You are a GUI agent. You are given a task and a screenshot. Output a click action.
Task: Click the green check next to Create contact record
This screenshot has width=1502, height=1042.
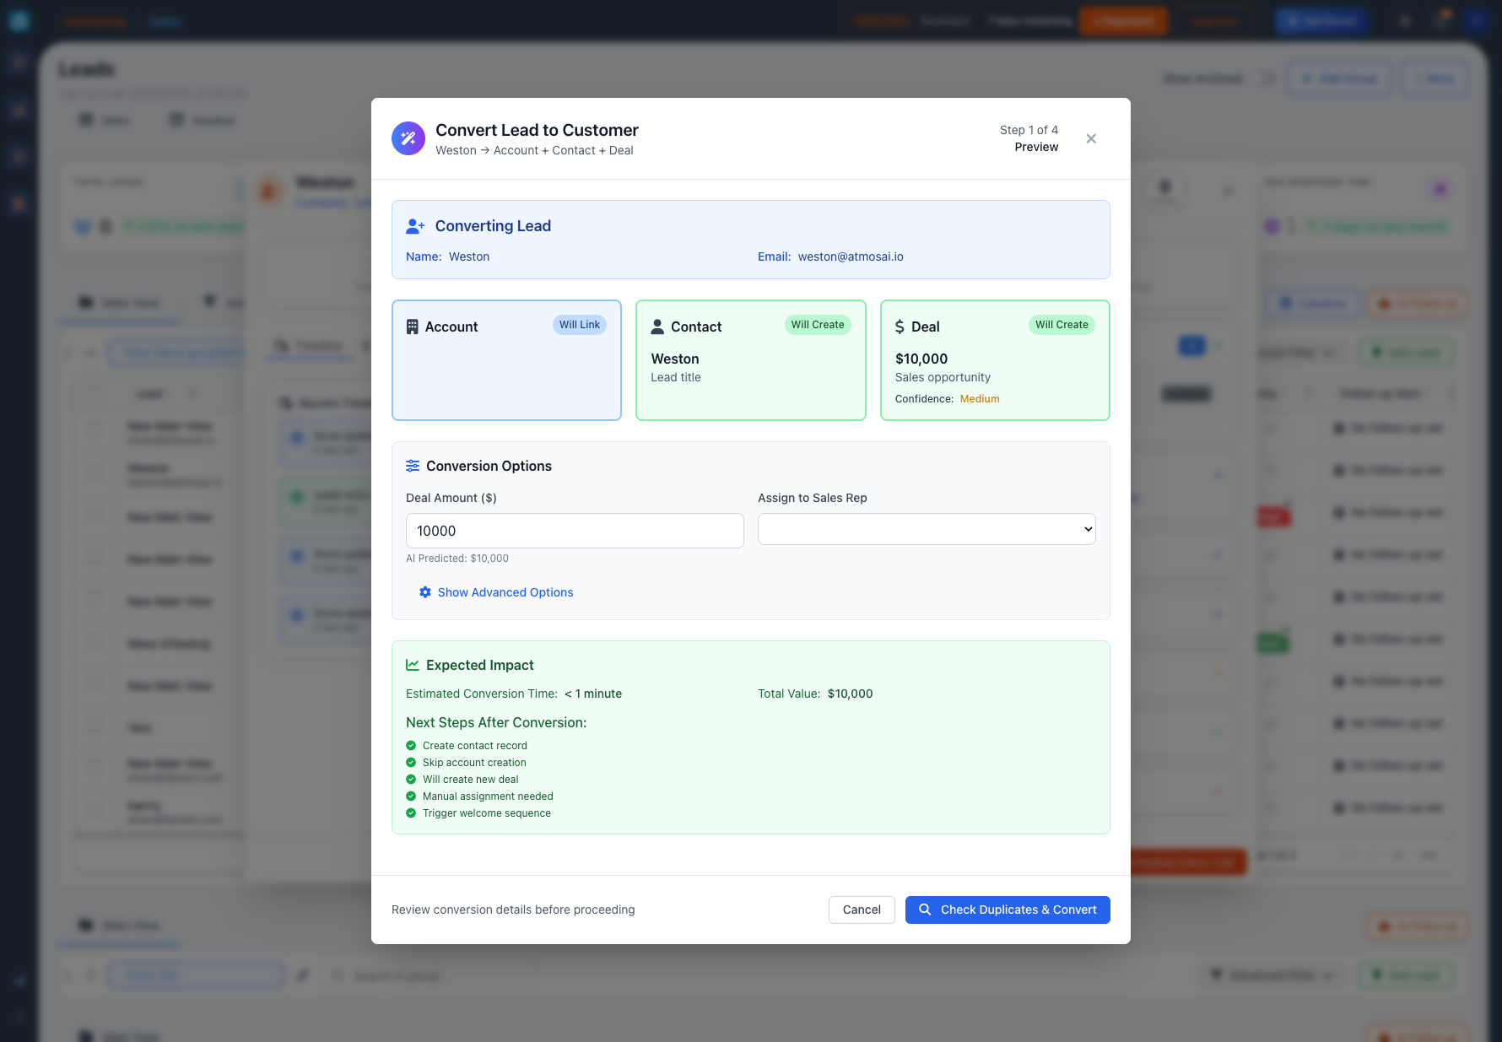(411, 745)
